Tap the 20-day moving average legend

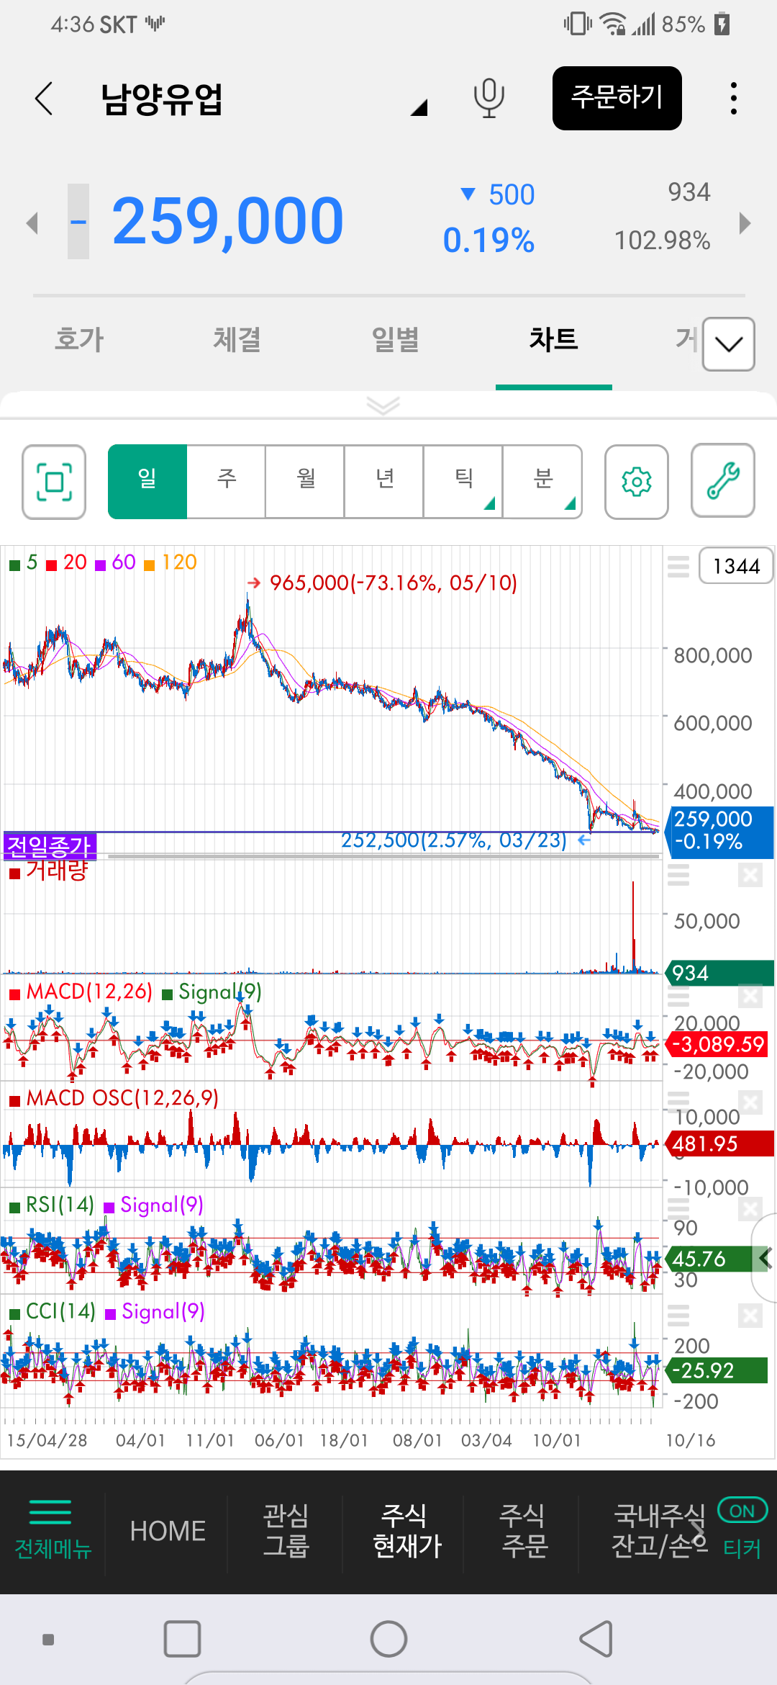click(66, 562)
